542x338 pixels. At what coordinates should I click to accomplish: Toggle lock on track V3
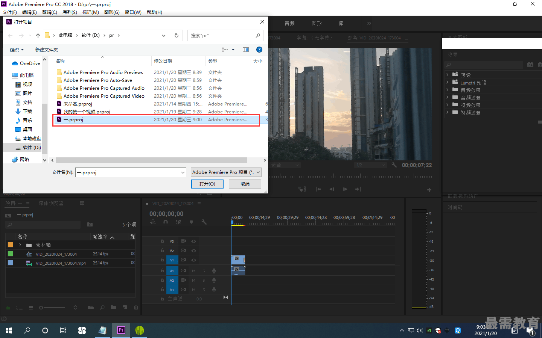click(163, 241)
